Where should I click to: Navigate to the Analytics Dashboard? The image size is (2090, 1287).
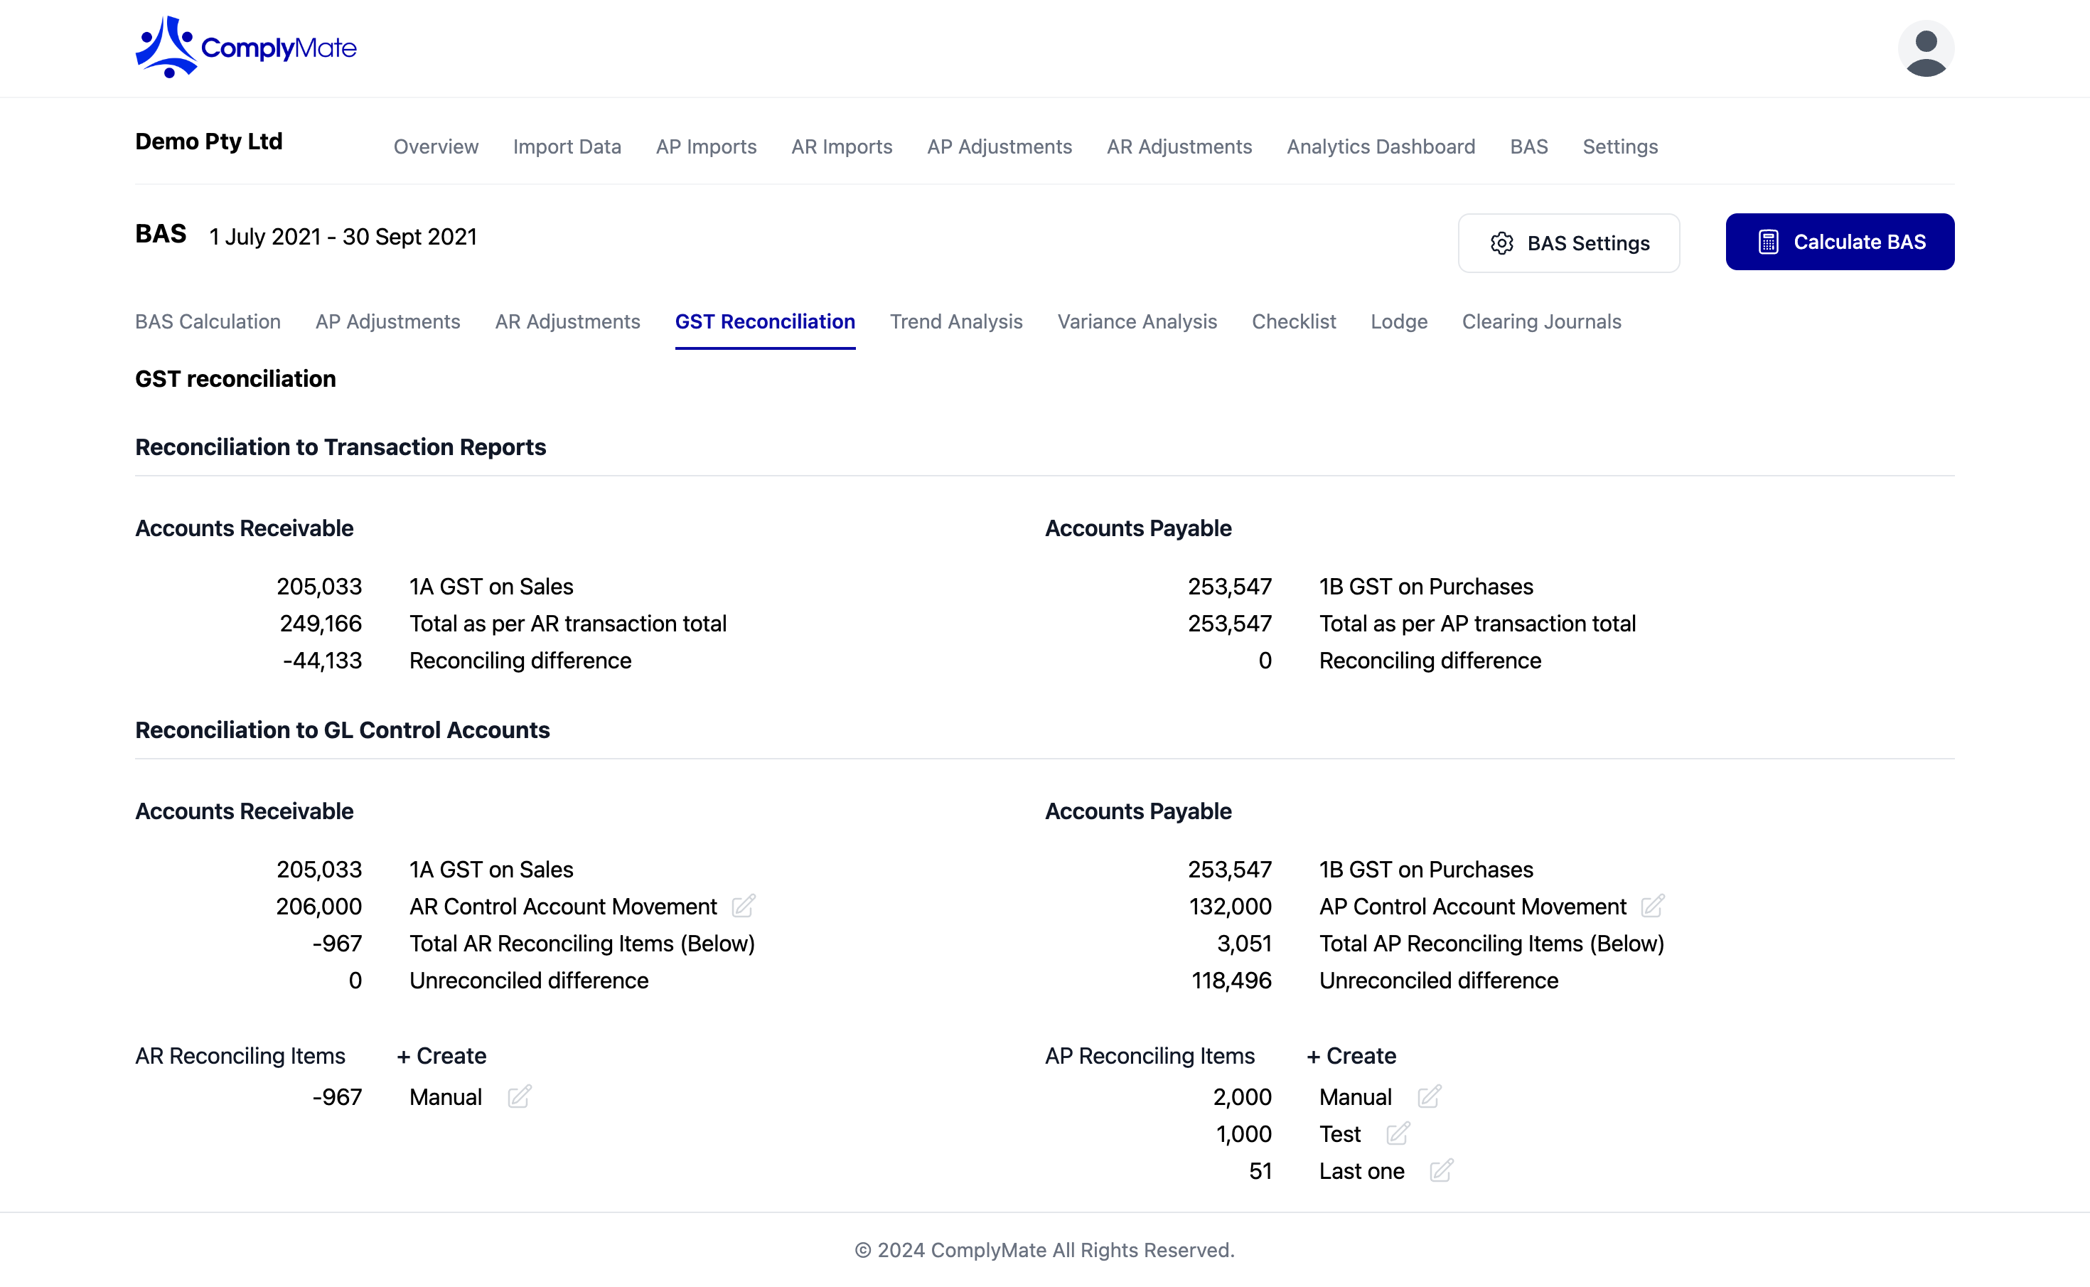(1381, 146)
